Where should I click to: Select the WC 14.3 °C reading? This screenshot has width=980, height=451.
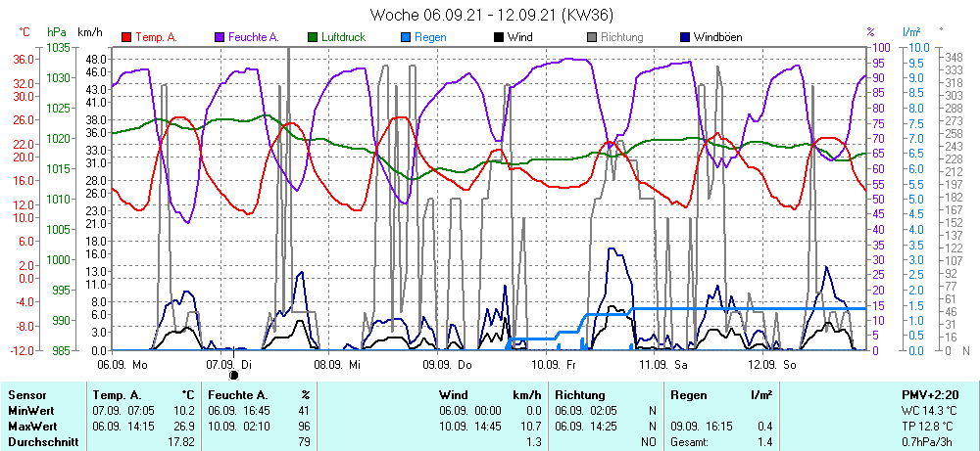pyautogui.click(x=932, y=411)
